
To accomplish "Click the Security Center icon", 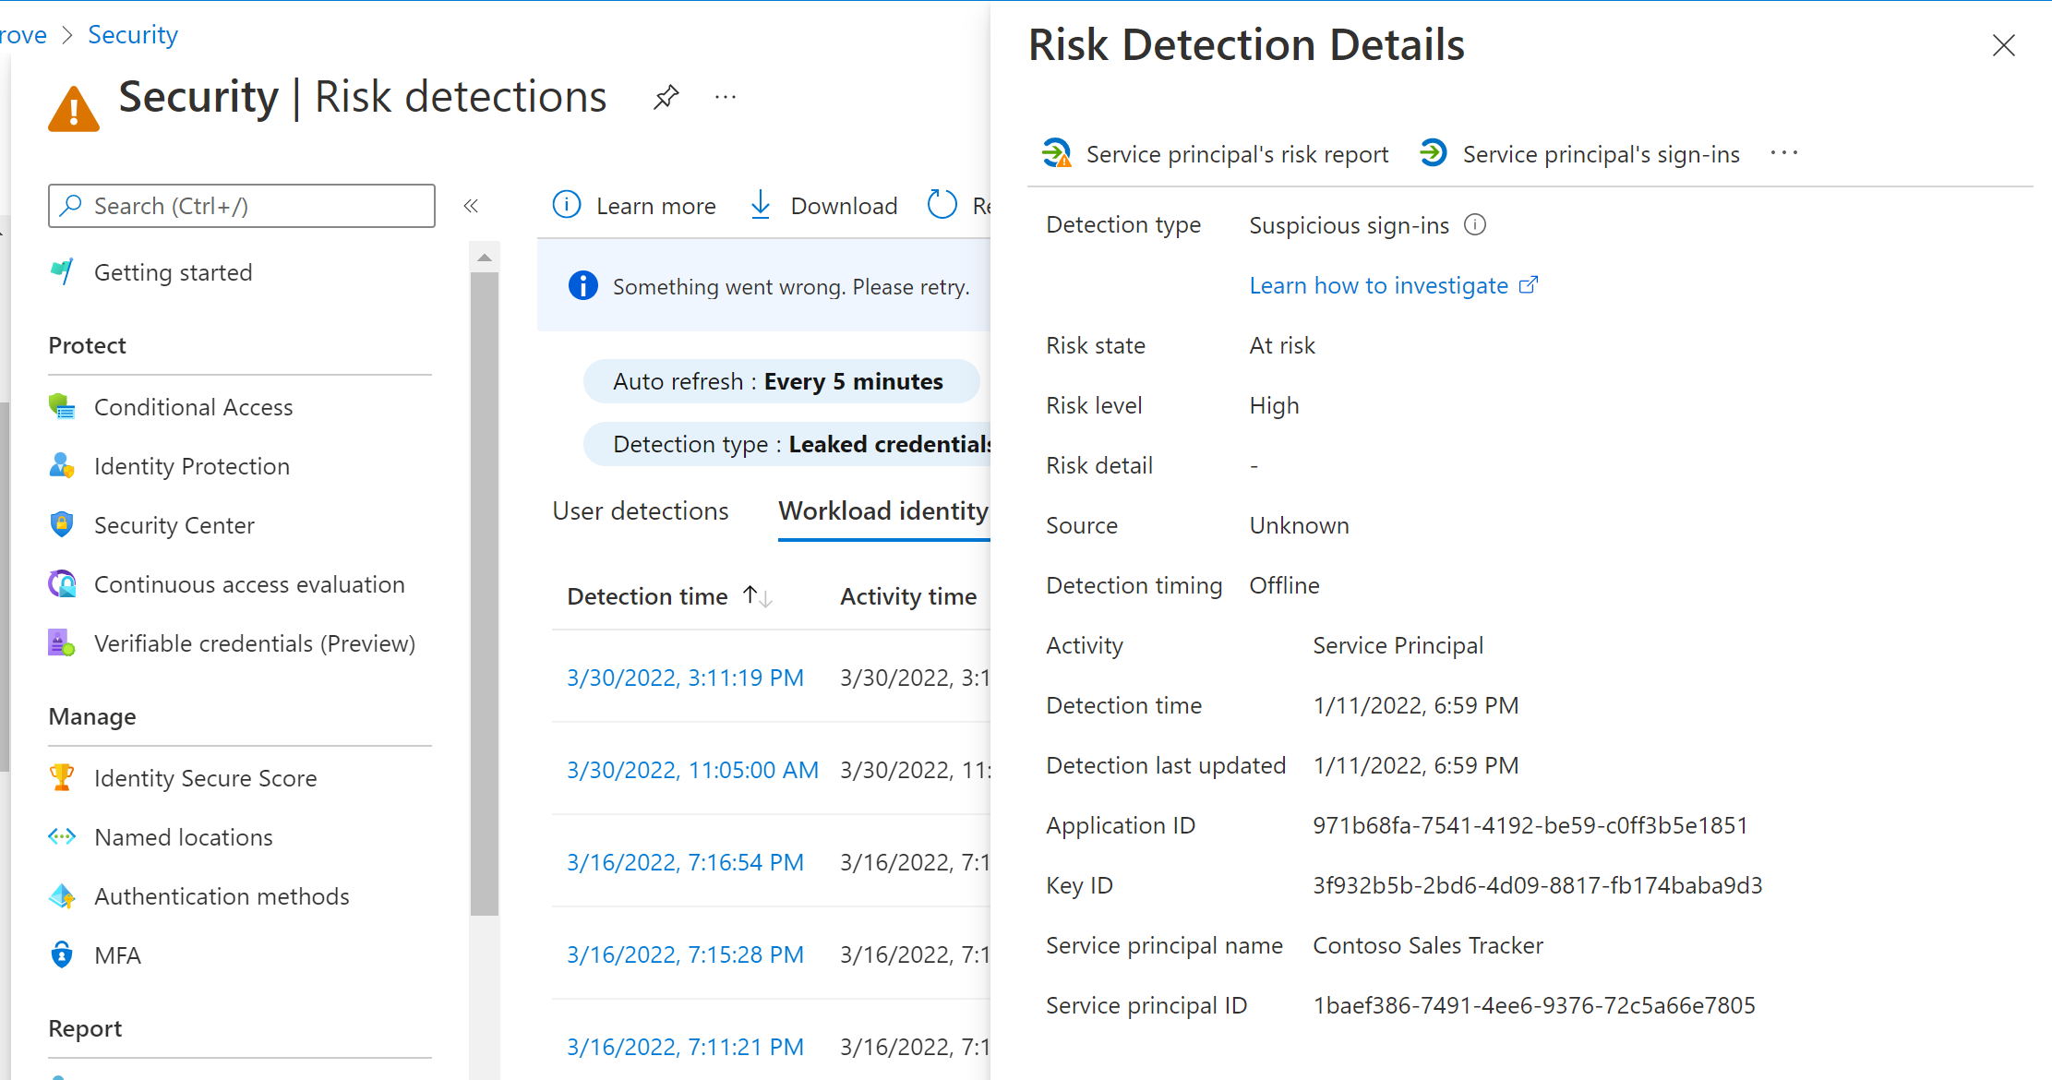I will [63, 525].
